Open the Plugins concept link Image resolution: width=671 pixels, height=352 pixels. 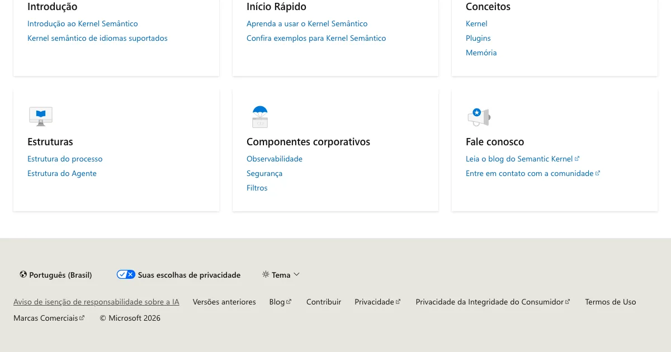[x=478, y=38]
